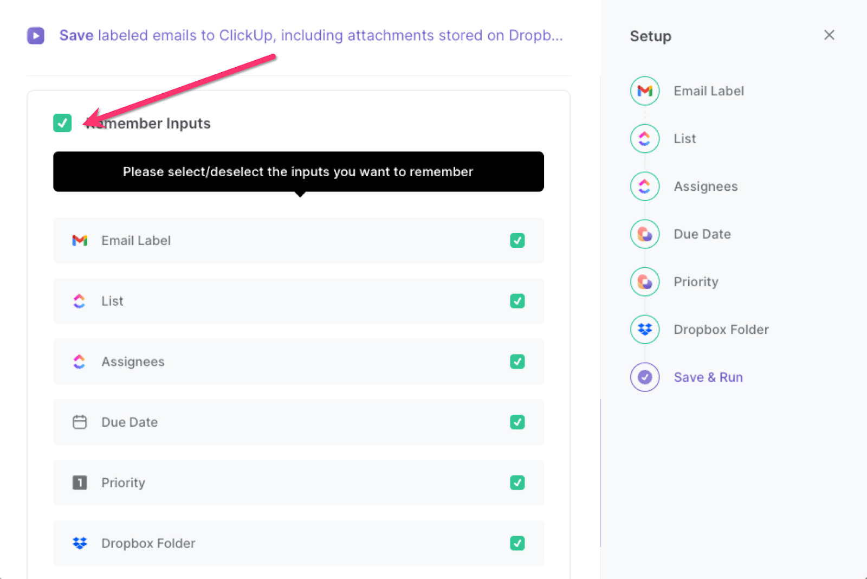Uncheck the Email Label remember checkbox

[517, 241]
